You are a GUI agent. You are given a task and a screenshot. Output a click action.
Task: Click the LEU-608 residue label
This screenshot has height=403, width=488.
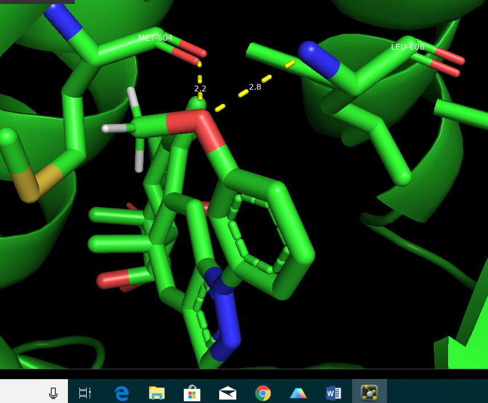[x=408, y=47]
